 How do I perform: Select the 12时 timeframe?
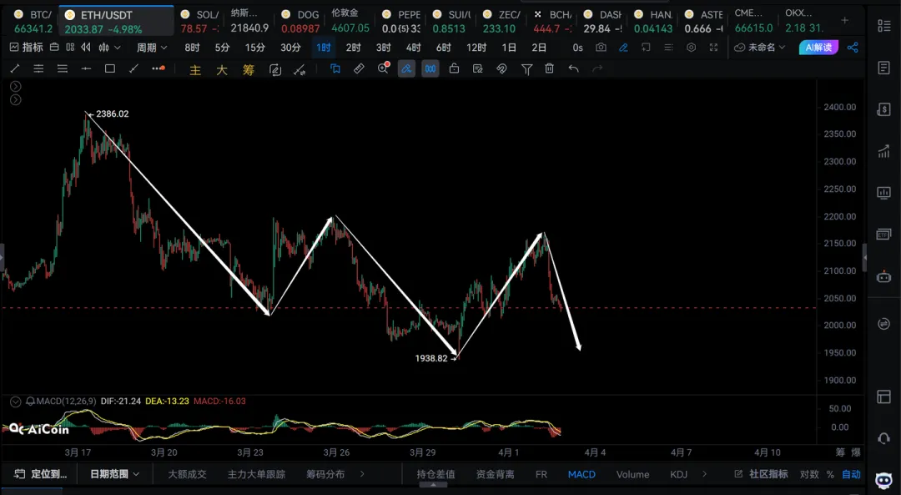(476, 48)
